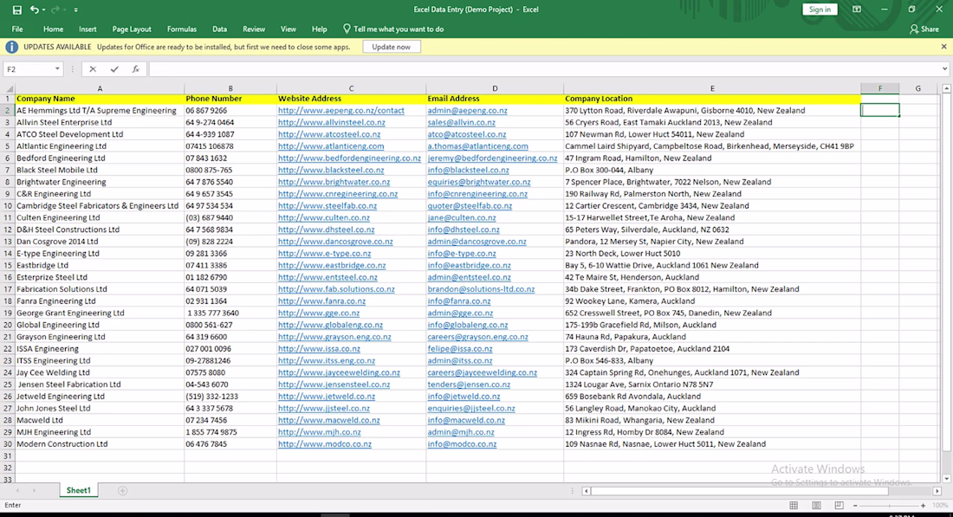Dismiss the Updates Available notification bar
This screenshot has width=953, height=517.
943,47
